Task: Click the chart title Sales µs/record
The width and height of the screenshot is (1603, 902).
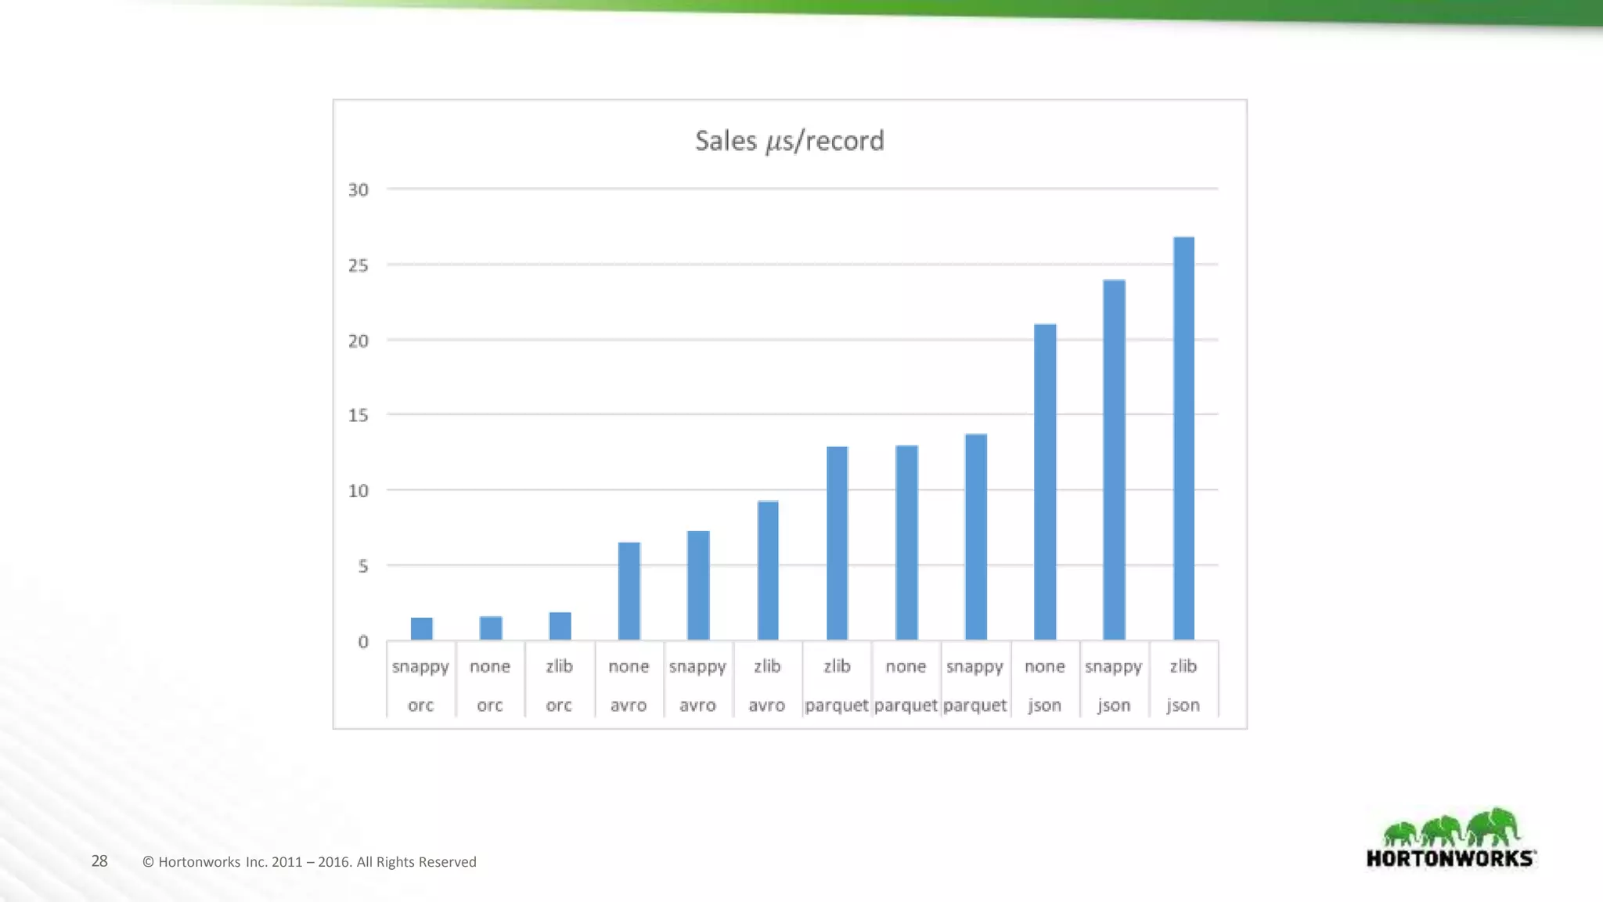Action: click(789, 141)
